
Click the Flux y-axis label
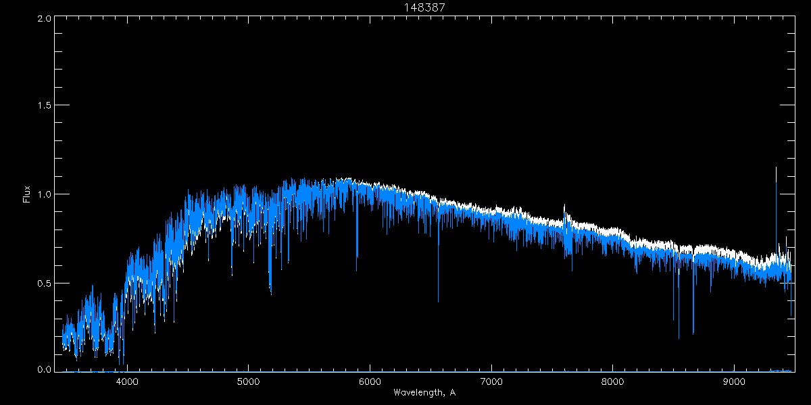click(x=27, y=194)
